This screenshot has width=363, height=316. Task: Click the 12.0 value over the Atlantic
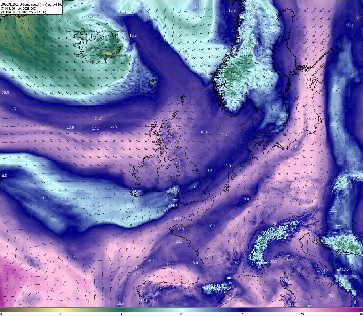tap(54, 220)
